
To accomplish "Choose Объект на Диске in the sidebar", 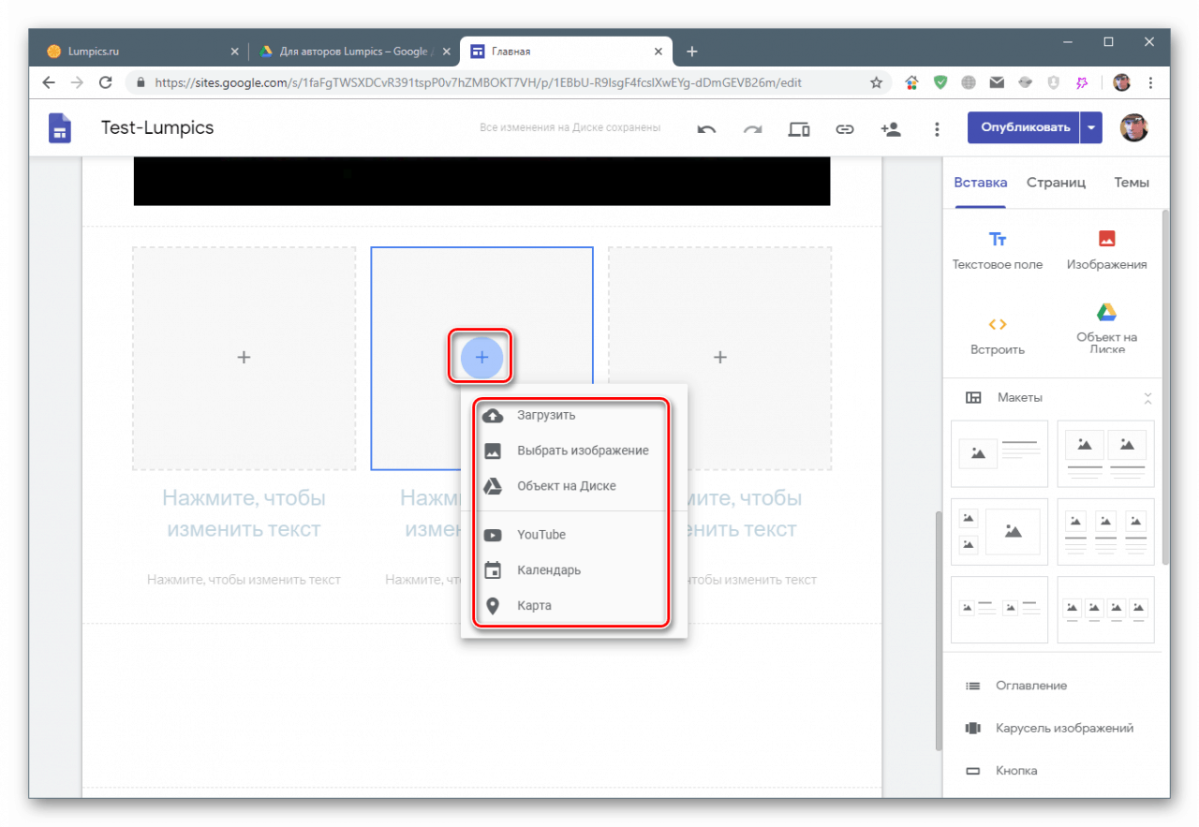I will click(x=1106, y=328).
